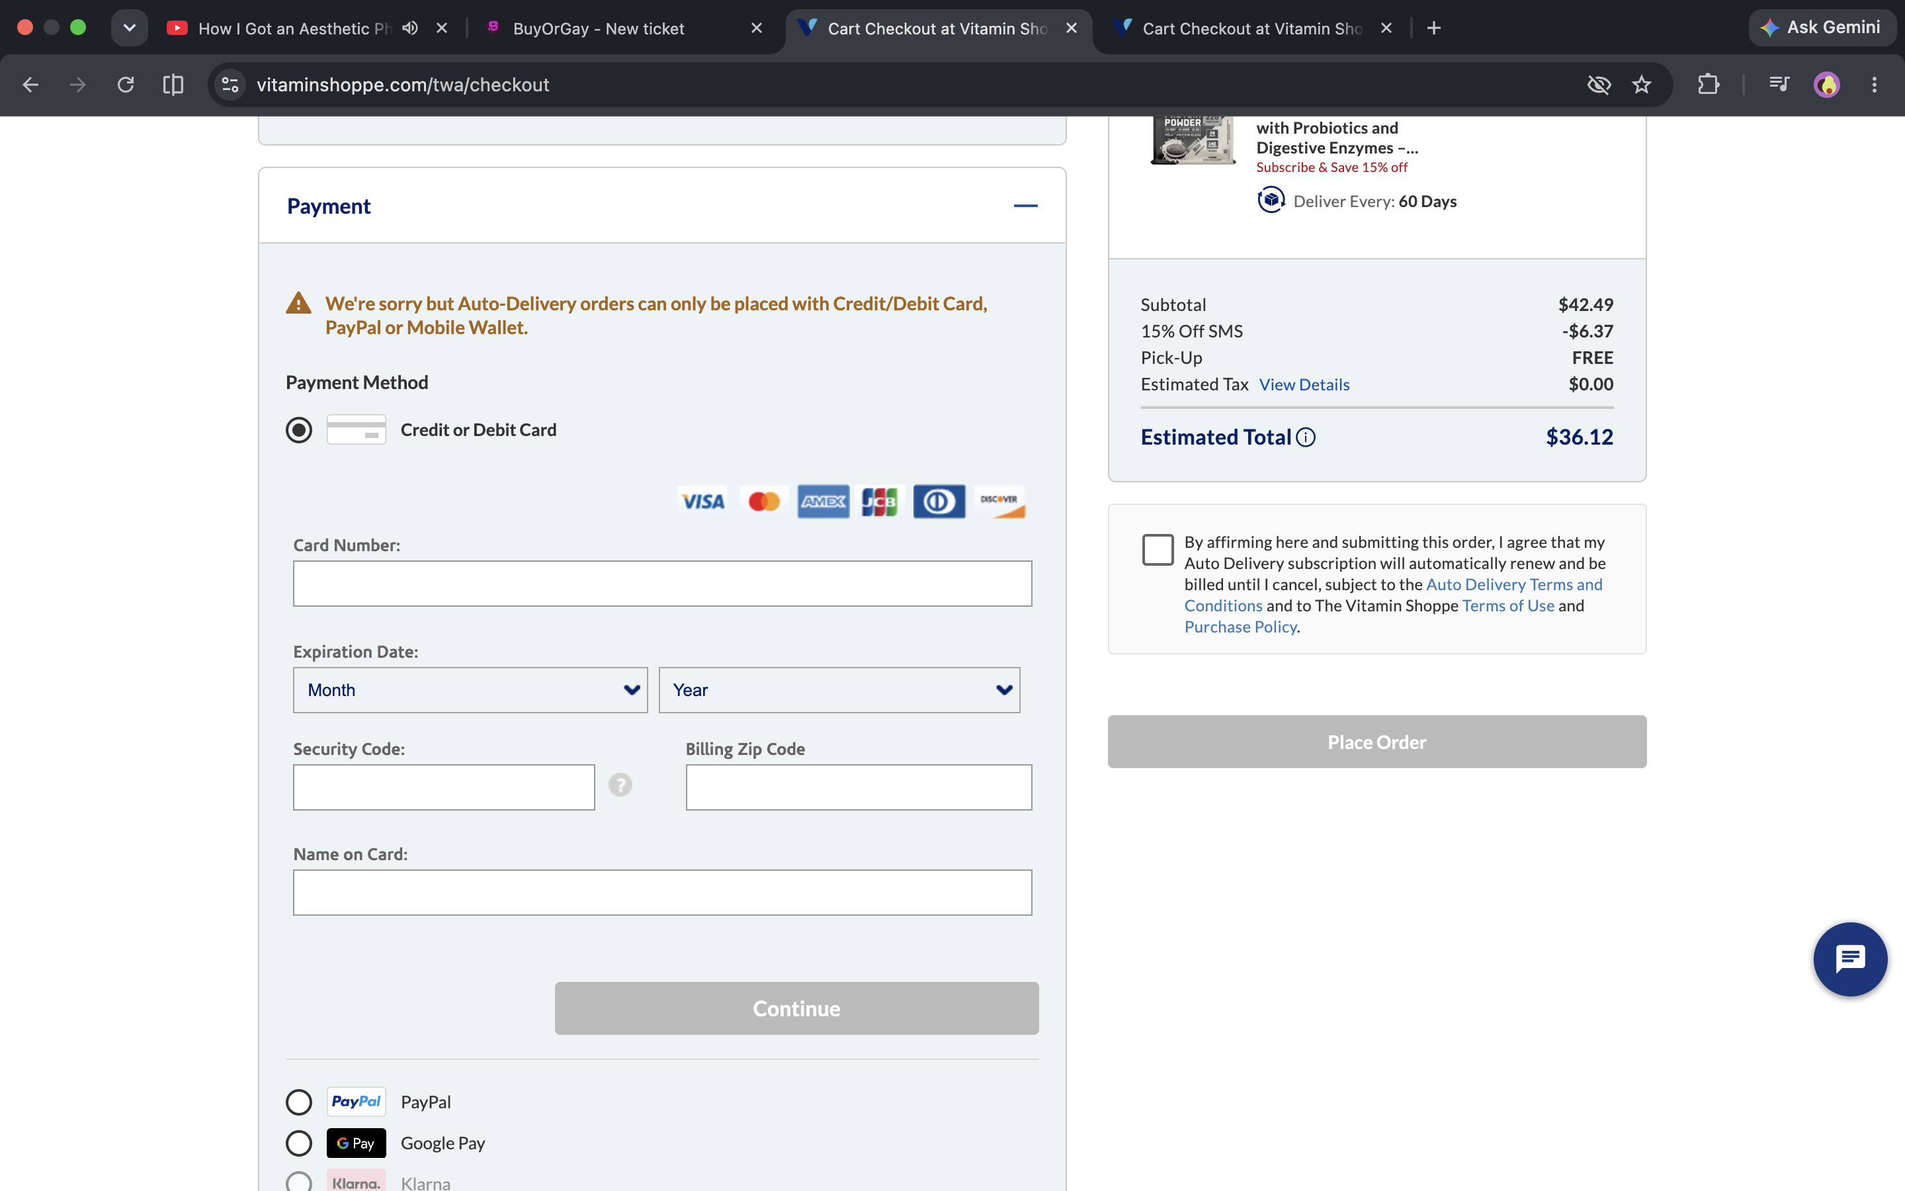Open the media controls icon
Image resolution: width=1905 pixels, height=1191 pixels.
pos(1779,84)
